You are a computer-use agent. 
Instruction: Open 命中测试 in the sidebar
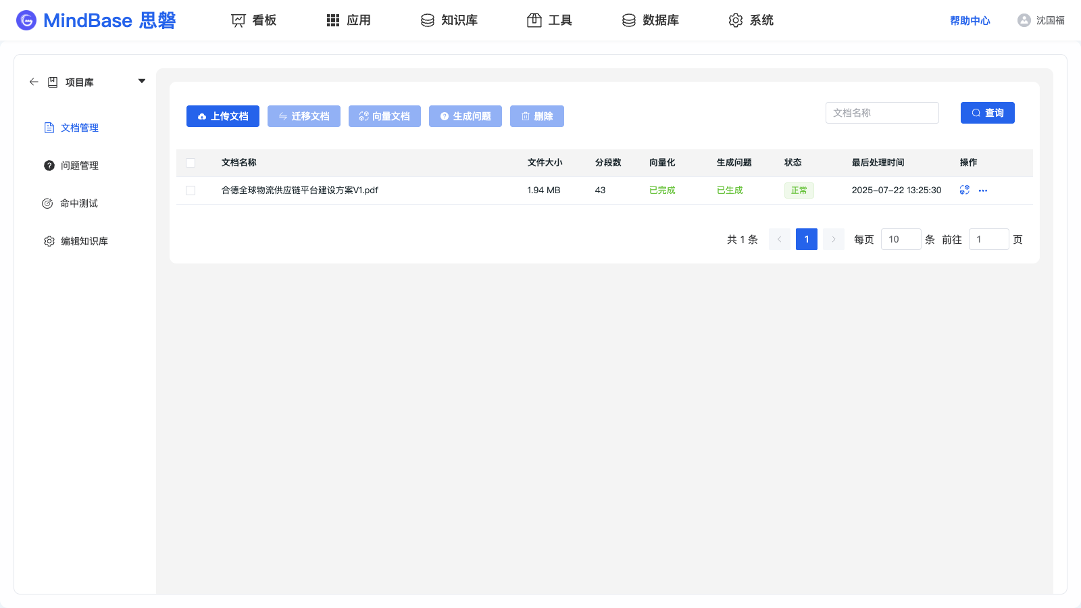(70, 203)
